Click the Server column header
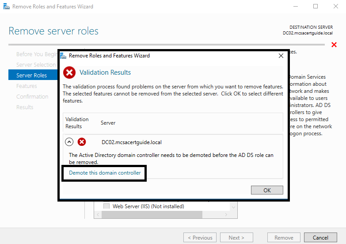 (x=108, y=123)
